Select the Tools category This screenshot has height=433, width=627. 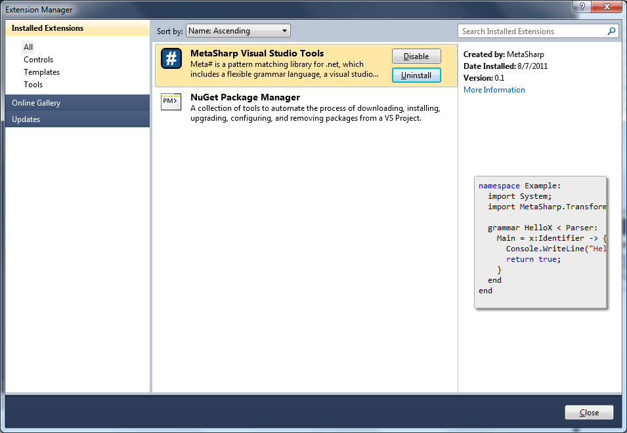tap(33, 84)
